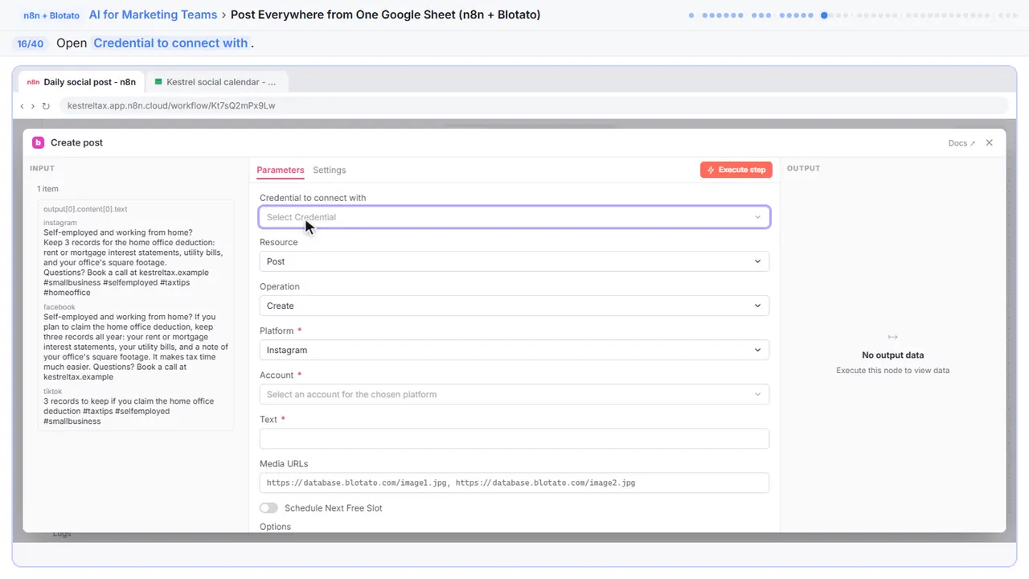
Task: Click the n8n + Blotato badge
Action: tap(51, 15)
